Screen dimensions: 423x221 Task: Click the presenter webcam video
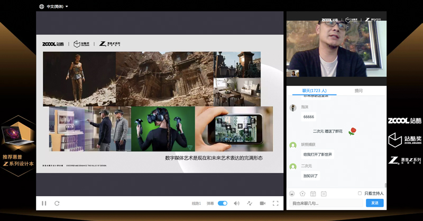tap(336, 49)
